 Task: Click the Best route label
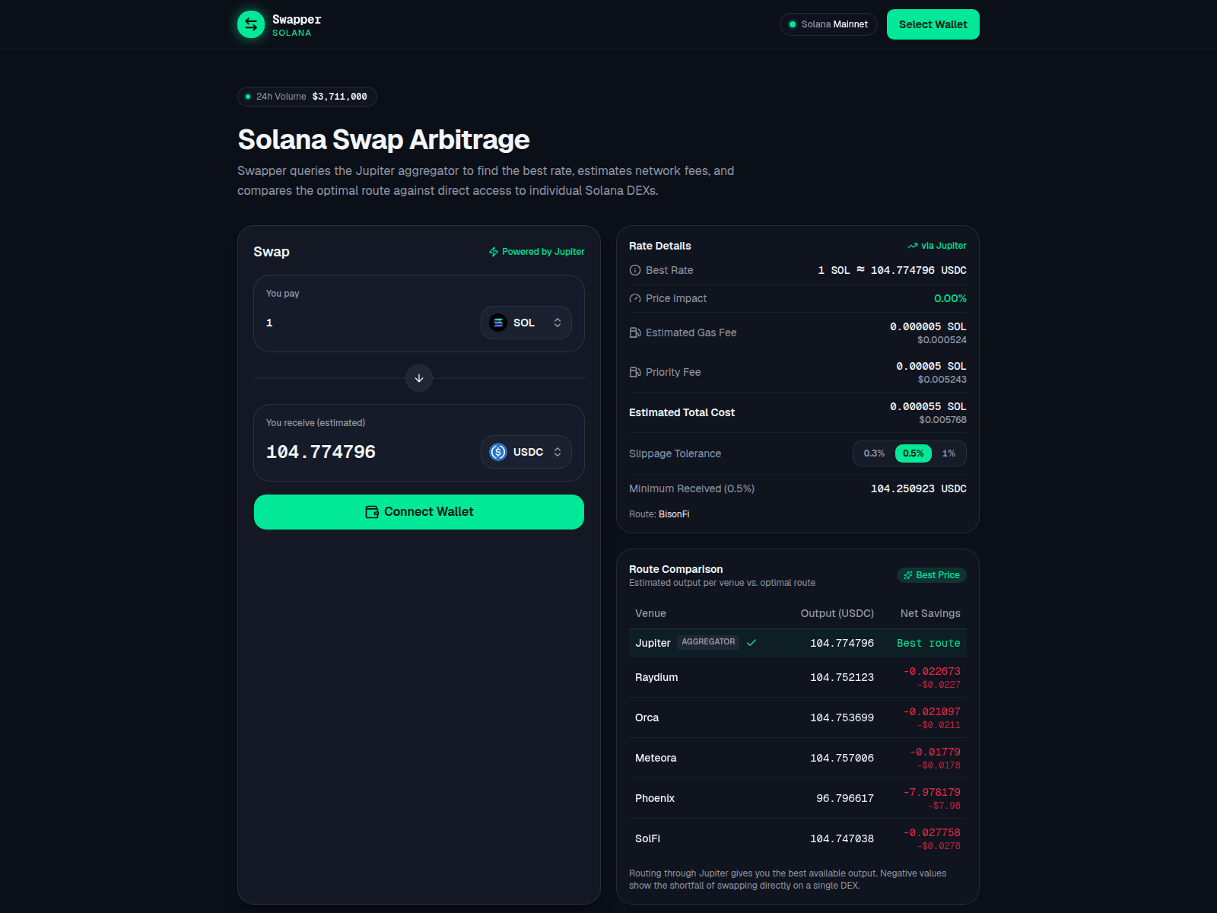929,643
